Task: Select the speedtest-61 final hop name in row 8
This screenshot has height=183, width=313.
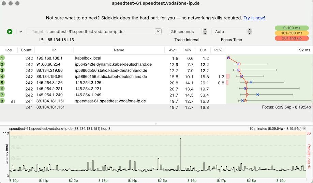Action: 110,101
